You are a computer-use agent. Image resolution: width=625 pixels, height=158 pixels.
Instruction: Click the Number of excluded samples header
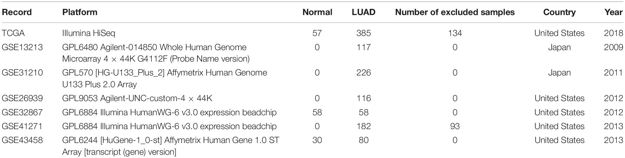pos(455,12)
